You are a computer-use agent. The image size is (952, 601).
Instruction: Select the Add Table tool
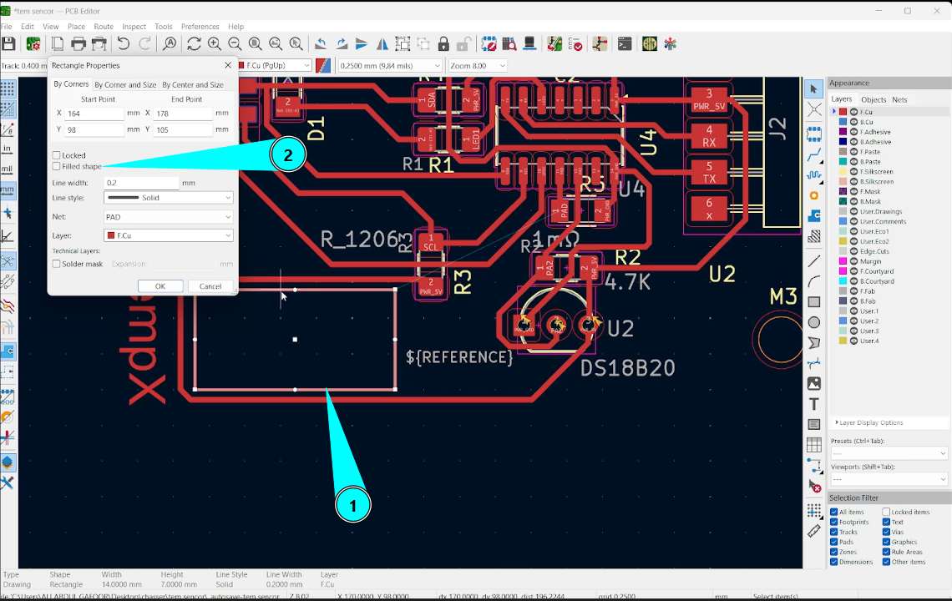813,444
